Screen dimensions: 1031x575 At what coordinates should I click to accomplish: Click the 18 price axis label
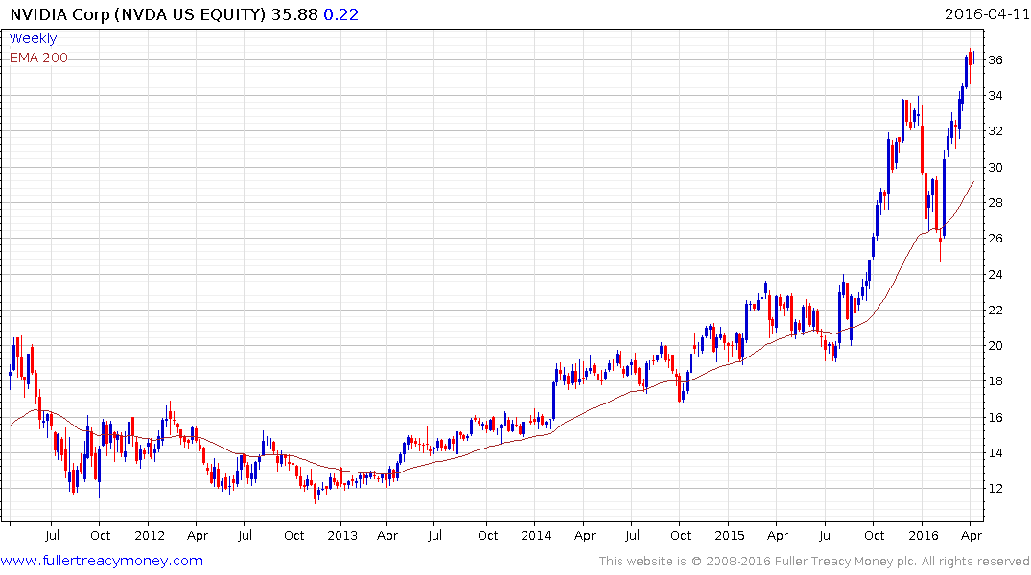pos(996,380)
